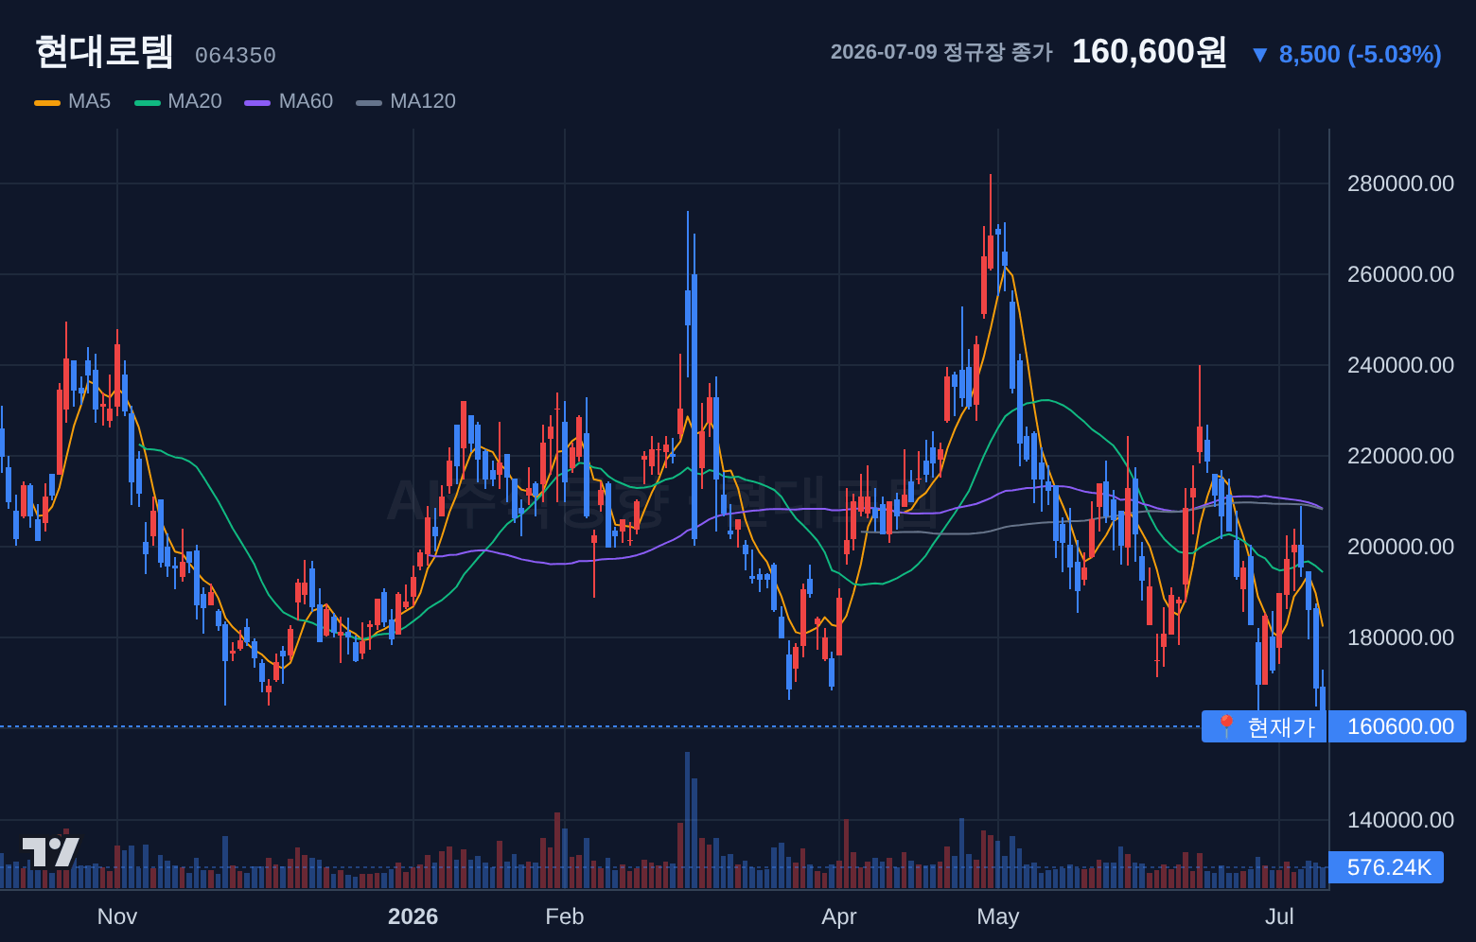The width and height of the screenshot is (1476, 942).
Task: Click the 160,600원 closing price
Action: pyautogui.click(x=1150, y=51)
